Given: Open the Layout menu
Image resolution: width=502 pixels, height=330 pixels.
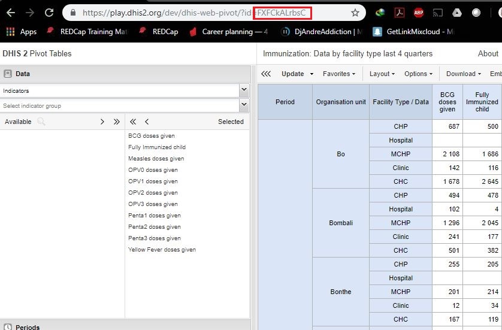Looking at the screenshot, I should 382,74.
